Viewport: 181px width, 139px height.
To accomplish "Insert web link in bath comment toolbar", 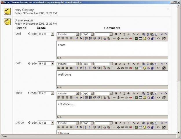I will click(122, 68).
